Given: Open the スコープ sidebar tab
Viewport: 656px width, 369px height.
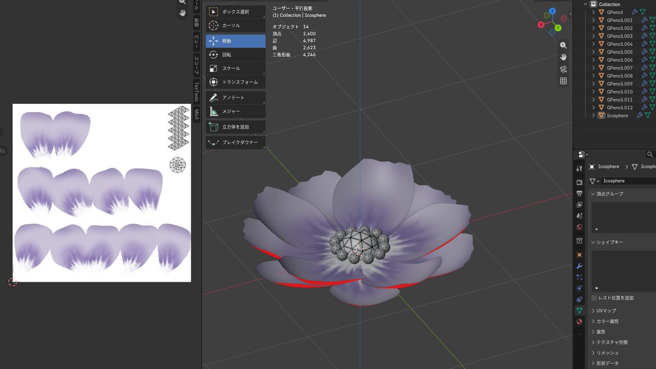Looking at the screenshot, I should tap(196, 65).
